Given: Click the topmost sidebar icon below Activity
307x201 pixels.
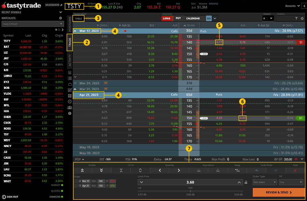Looking at the screenshot, I should click(70, 73).
